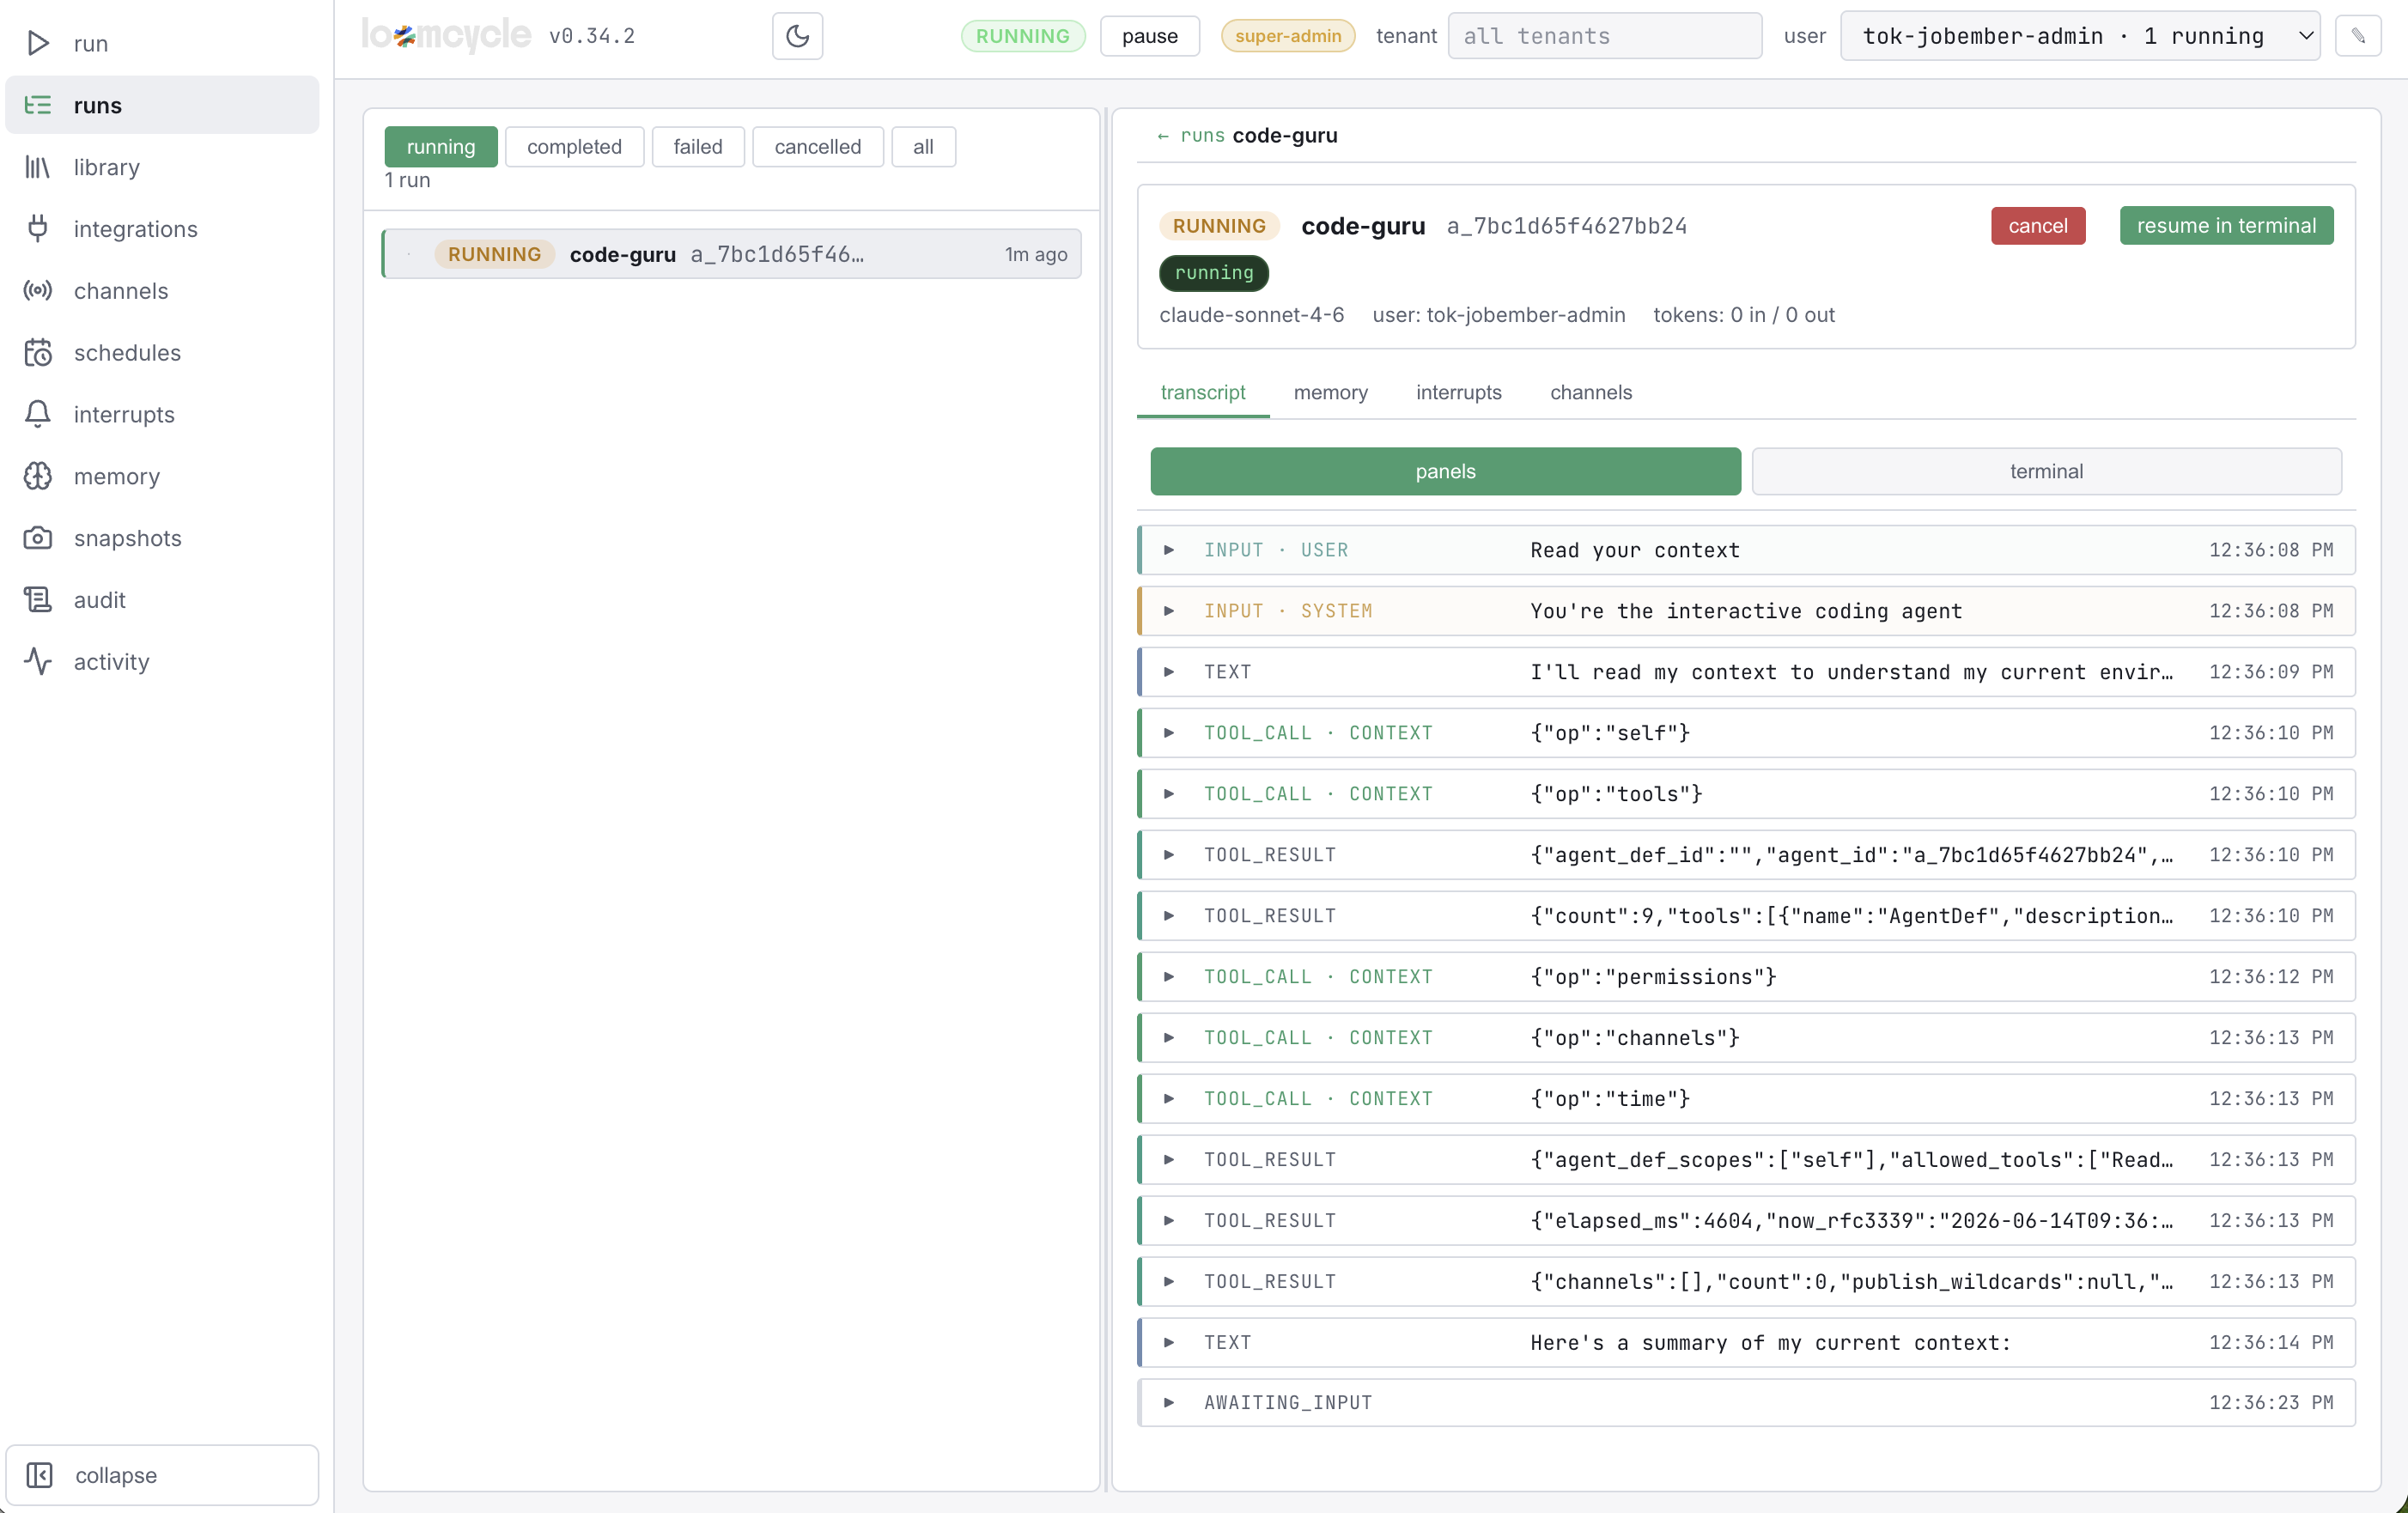Switch transcript view to terminal
Image resolution: width=2408 pixels, height=1513 pixels.
point(2046,471)
